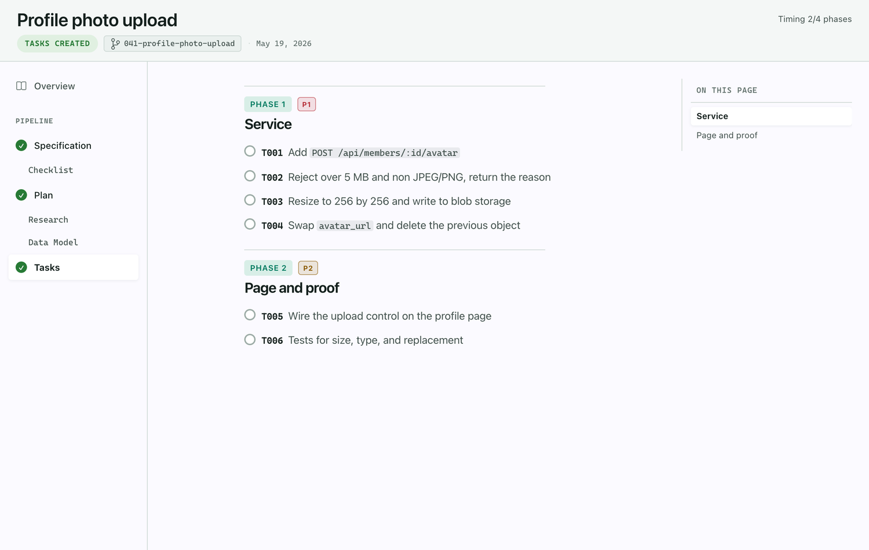The width and height of the screenshot is (869, 550).
Task: Click the Profile photo upload title
Action: (x=97, y=20)
